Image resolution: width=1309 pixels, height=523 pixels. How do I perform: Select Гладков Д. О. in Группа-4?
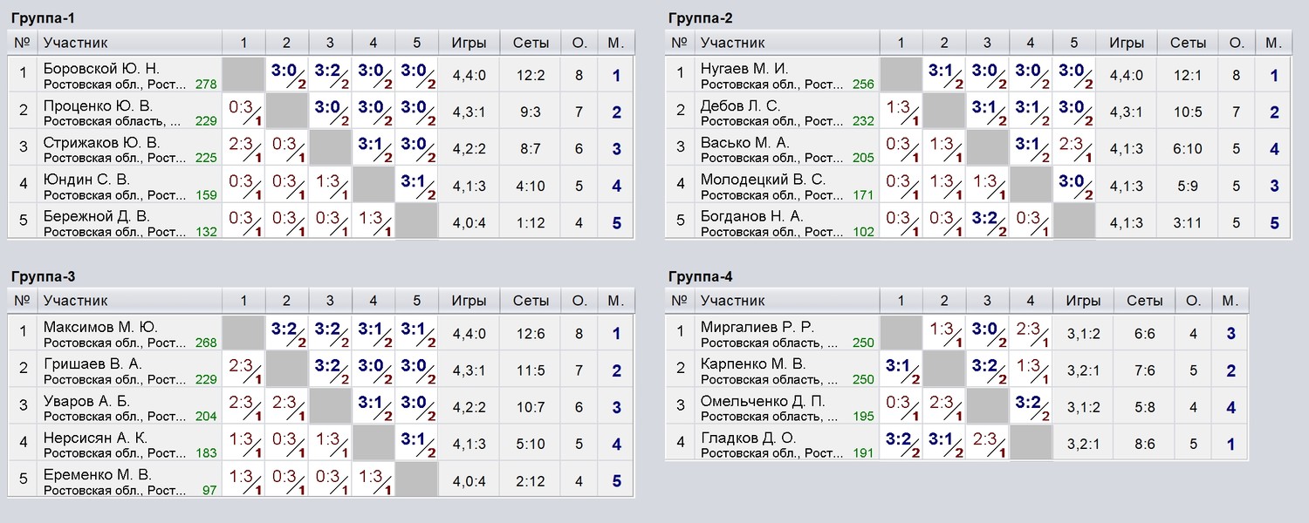tap(749, 438)
